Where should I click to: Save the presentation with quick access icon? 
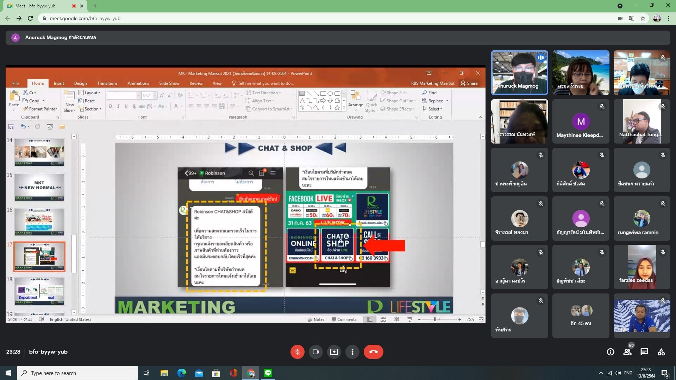point(11,127)
